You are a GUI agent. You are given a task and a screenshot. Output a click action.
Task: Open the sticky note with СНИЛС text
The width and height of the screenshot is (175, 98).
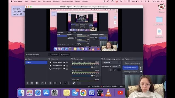click(x=18, y=11)
